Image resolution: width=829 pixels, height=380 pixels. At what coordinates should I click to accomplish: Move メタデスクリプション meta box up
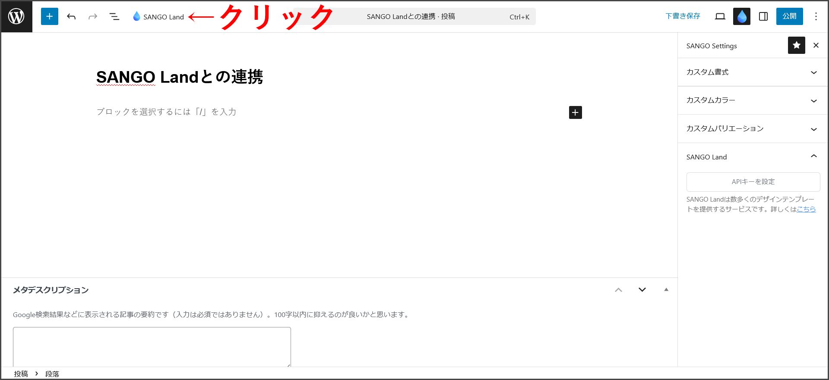pos(619,290)
